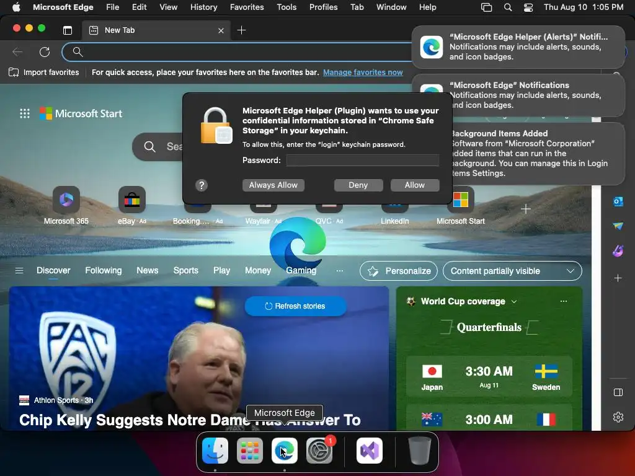Click the Refresh stories button
This screenshot has height=476, width=635.
coord(295,306)
